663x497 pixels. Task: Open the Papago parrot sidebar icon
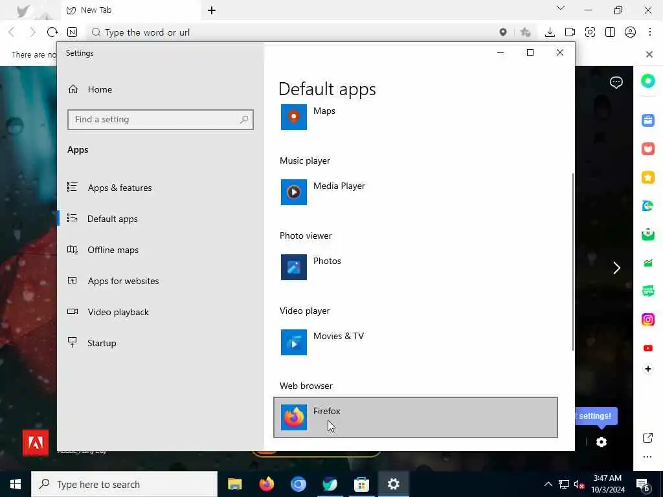click(647, 205)
